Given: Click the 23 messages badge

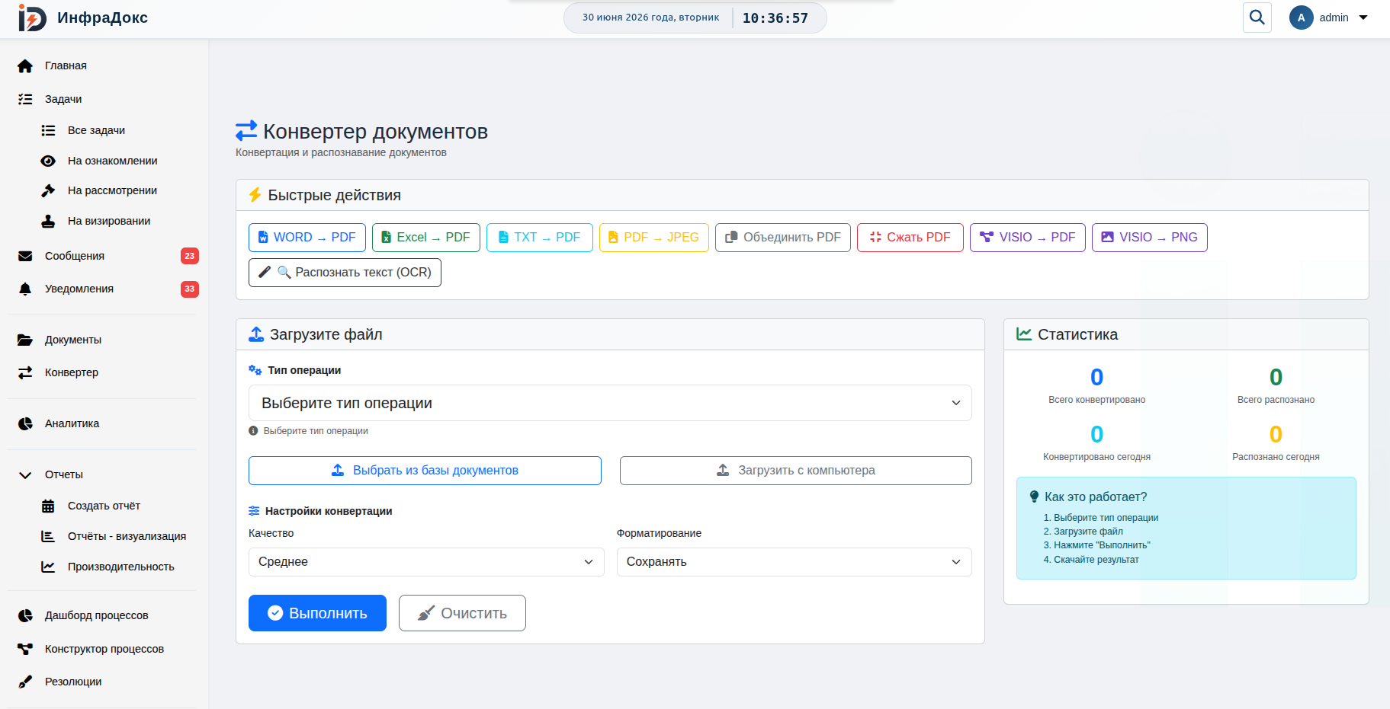Looking at the screenshot, I should [x=190, y=256].
